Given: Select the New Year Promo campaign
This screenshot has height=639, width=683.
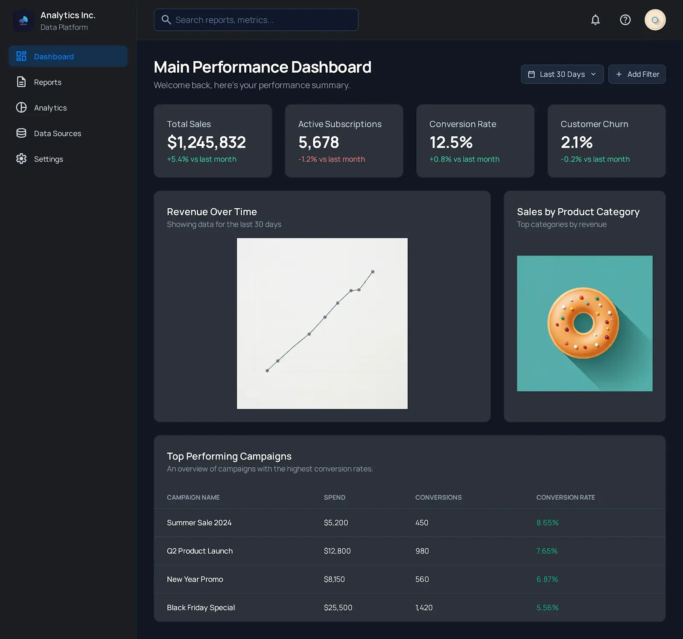Looking at the screenshot, I should (x=410, y=579).
